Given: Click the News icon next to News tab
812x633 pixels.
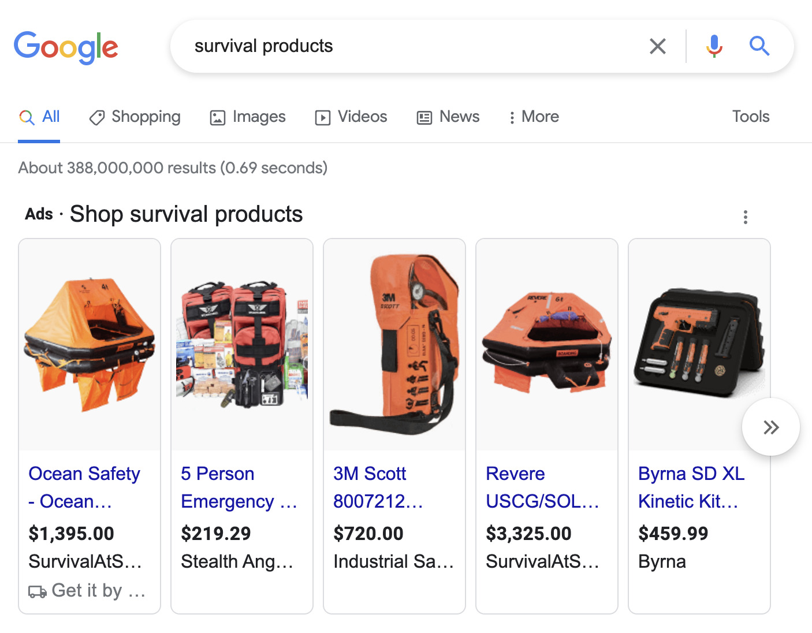Looking at the screenshot, I should [424, 117].
